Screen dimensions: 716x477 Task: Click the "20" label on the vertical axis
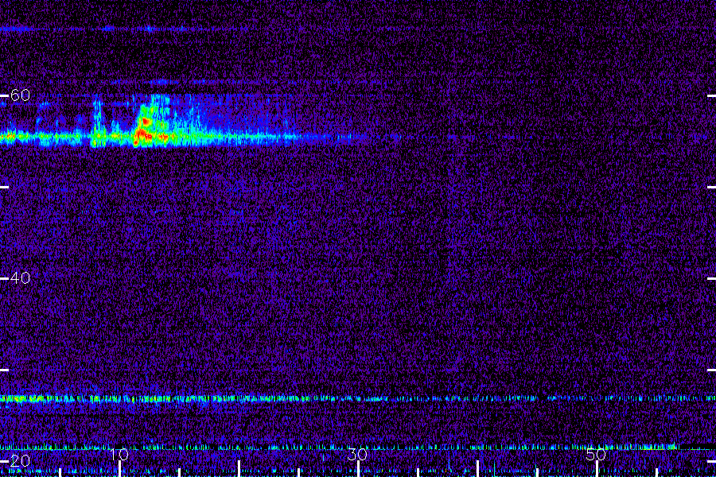point(20,460)
